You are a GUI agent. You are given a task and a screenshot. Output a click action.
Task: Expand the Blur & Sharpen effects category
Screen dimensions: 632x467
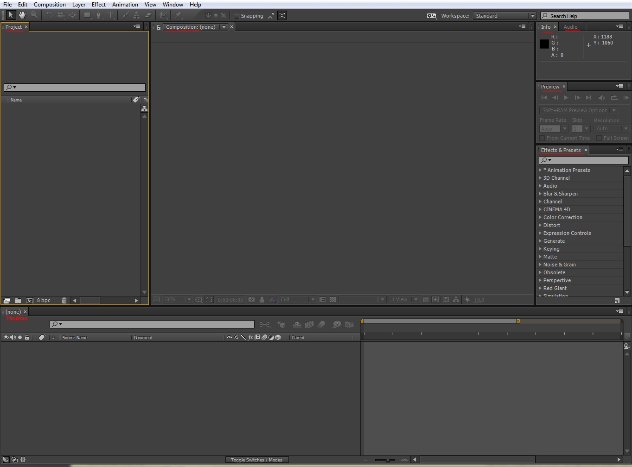tap(540, 194)
